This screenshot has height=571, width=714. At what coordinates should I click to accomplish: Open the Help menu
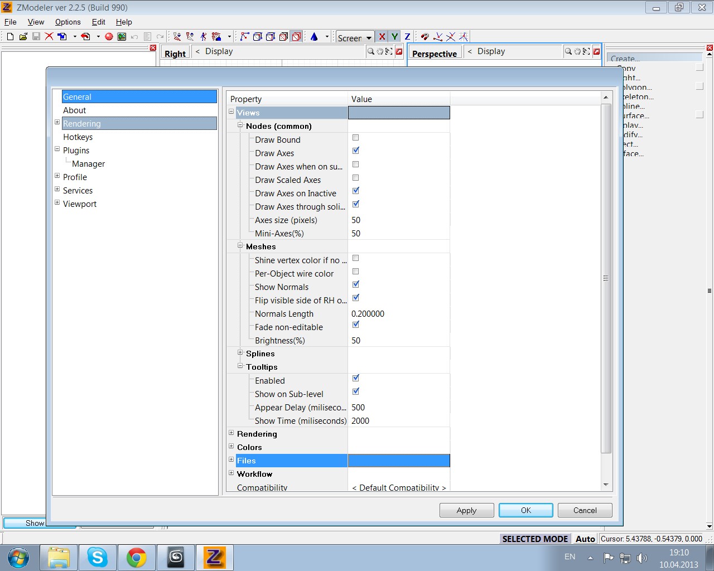pos(124,22)
